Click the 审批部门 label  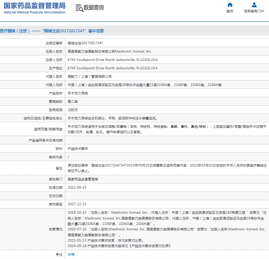(x=55, y=179)
